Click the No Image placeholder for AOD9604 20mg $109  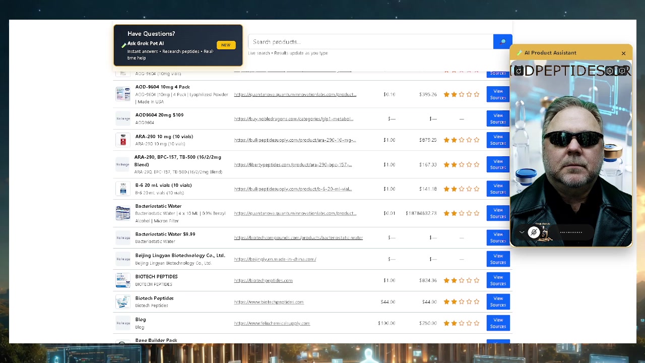pos(123,118)
